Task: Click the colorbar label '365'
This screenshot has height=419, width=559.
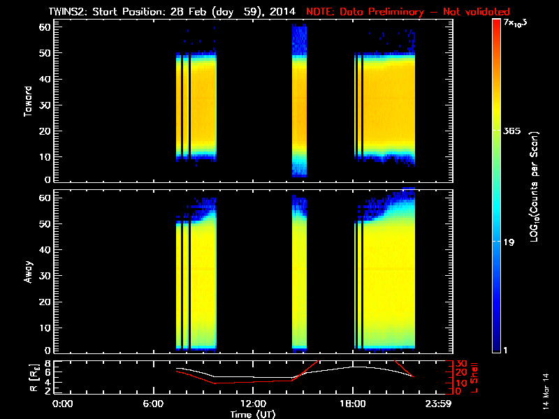Action: [511, 131]
